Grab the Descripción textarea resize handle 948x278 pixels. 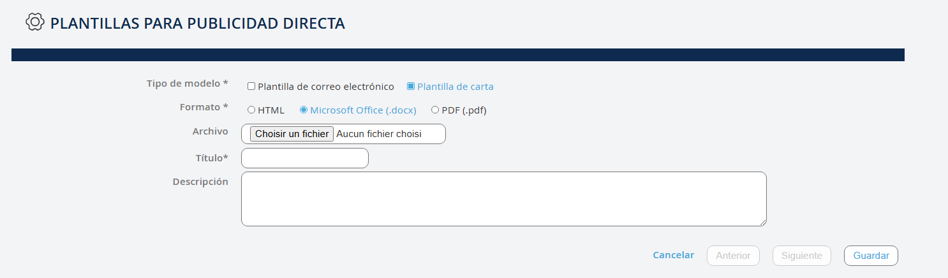[x=763, y=223]
